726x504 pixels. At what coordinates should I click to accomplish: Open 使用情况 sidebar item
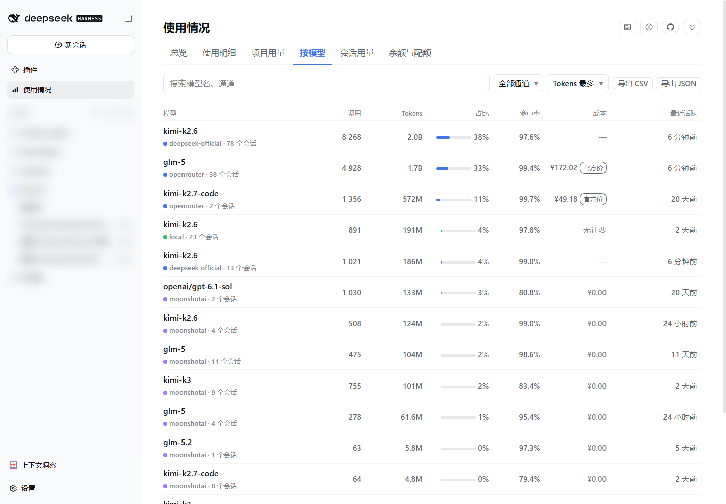tap(71, 90)
